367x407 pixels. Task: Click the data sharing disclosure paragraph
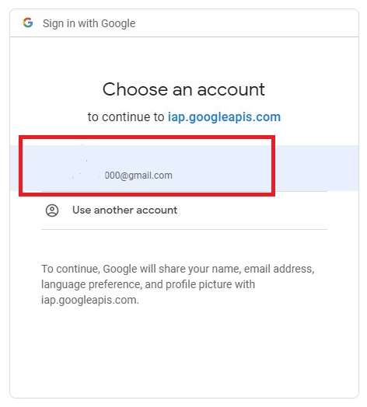178,284
